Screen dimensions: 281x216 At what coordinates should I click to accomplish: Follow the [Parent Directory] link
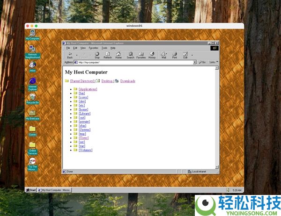click(x=82, y=81)
